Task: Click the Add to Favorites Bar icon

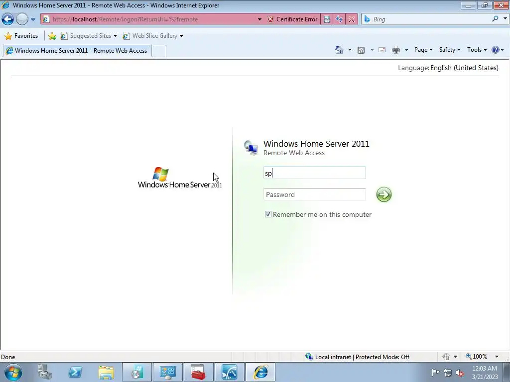Action: point(52,36)
